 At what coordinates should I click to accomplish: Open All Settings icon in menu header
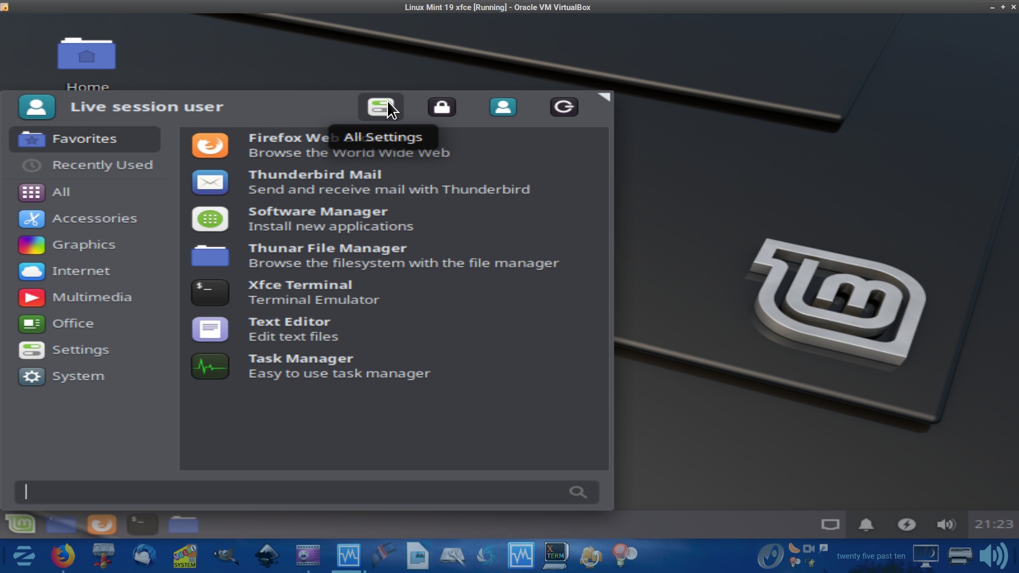(x=380, y=107)
